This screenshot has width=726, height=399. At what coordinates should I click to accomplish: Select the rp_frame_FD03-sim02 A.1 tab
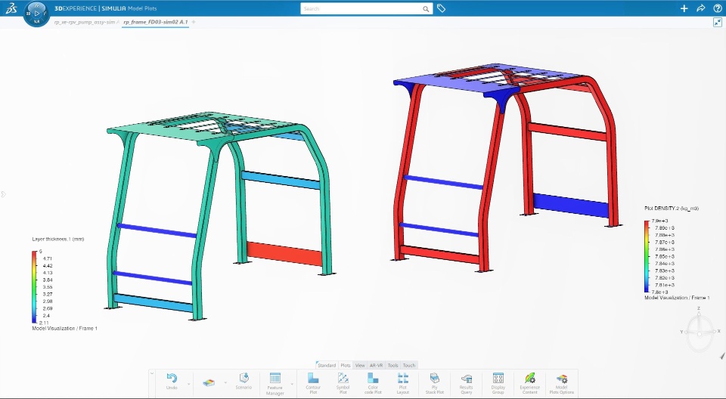pos(156,22)
